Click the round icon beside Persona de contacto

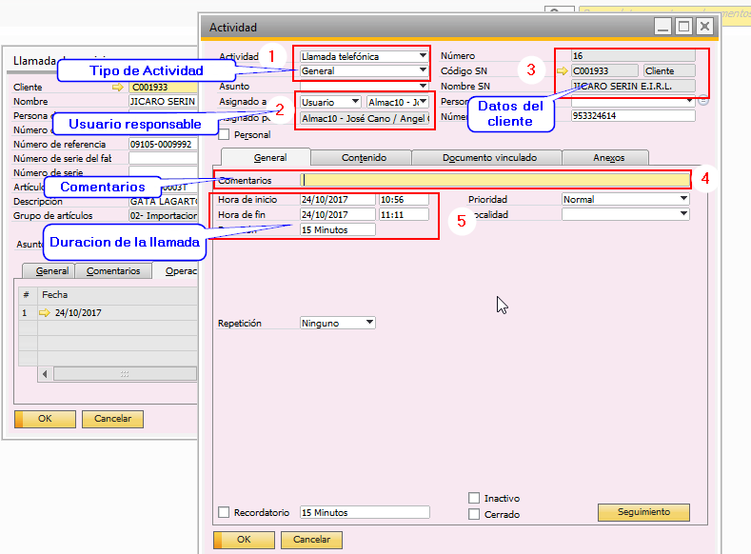click(x=702, y=100)
